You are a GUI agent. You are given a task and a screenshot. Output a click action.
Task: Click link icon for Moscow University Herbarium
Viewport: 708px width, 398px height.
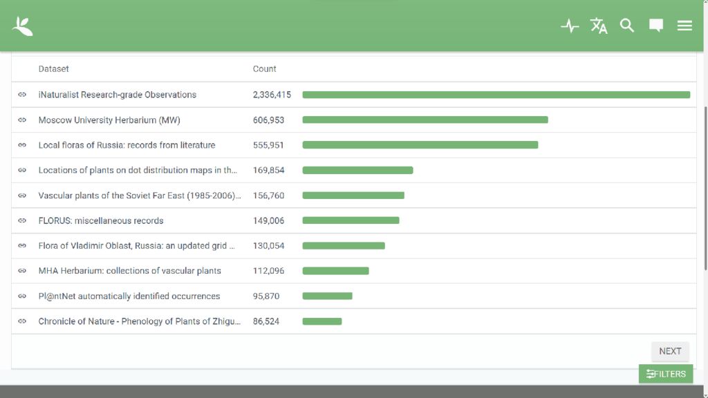coord(22,120)
